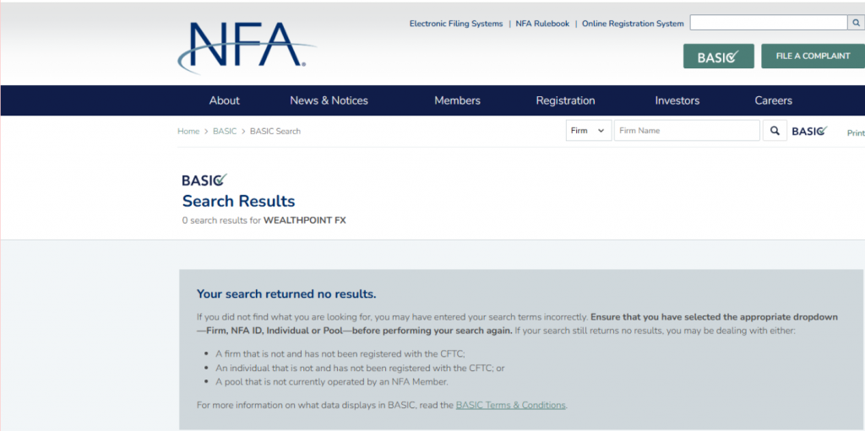865x431 pixels.
Task: Open the green BASIC button in header
Action: tap(718, 57)
